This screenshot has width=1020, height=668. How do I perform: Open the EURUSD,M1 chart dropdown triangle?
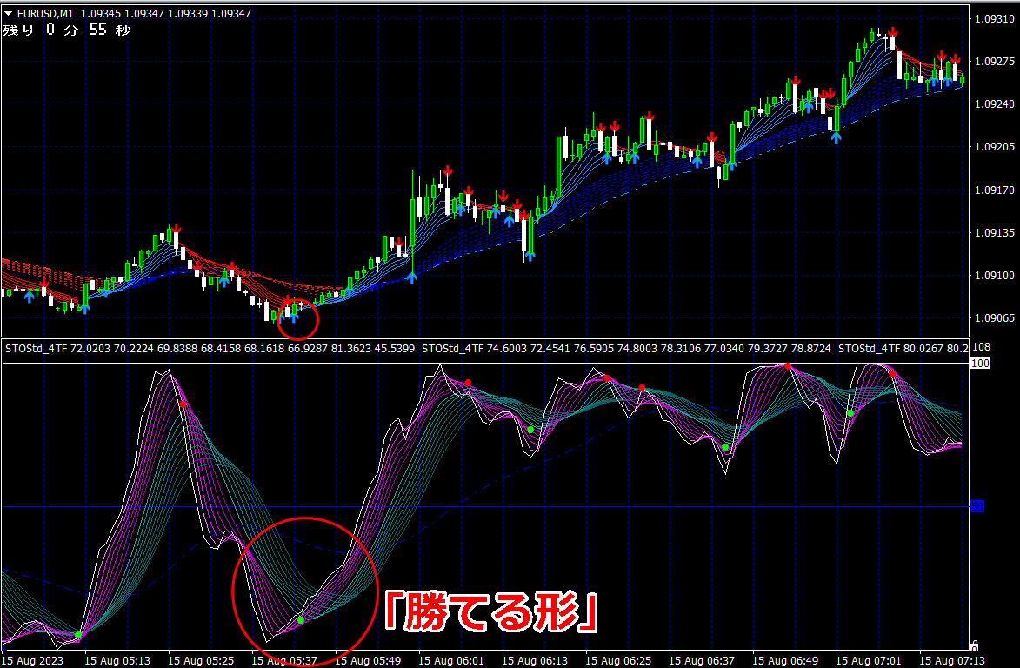(9, 13)
